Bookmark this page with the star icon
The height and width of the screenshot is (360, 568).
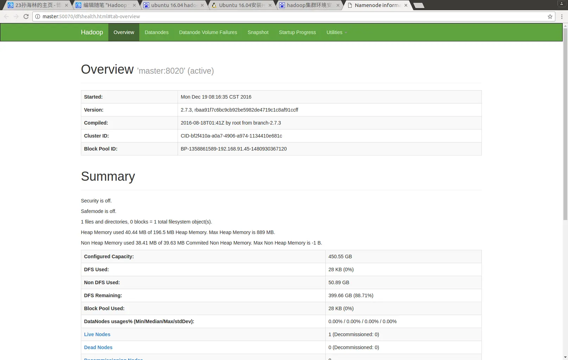[x=550, y=16]
